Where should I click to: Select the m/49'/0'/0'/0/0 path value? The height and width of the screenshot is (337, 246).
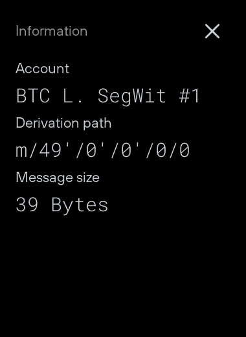[x=103, y=150]
